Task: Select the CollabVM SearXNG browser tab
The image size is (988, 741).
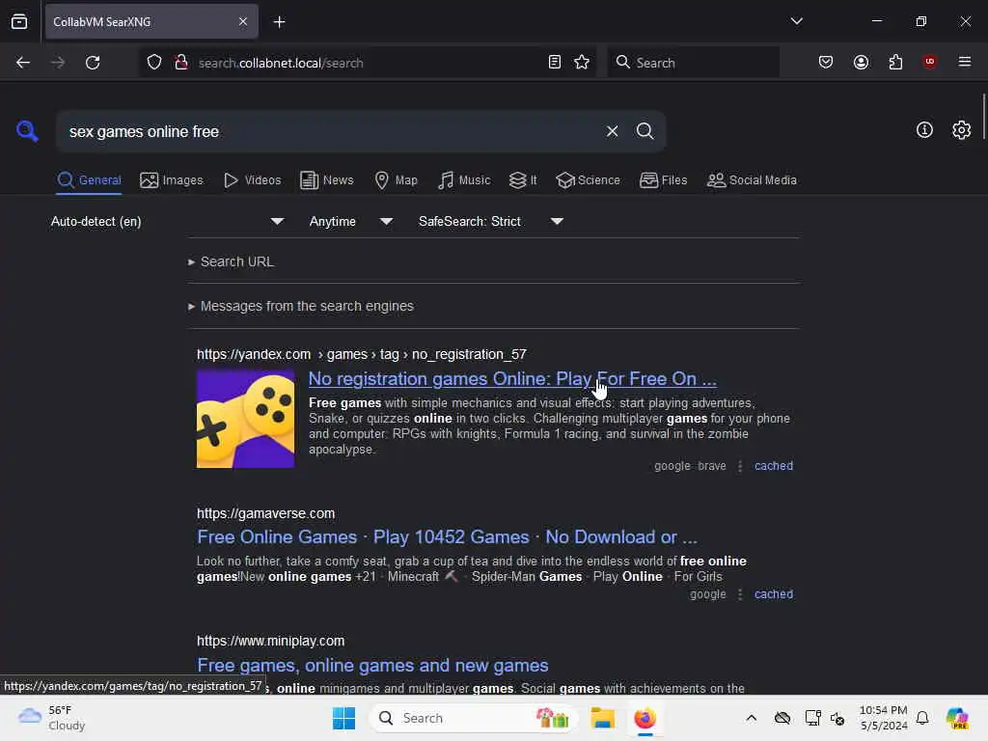Action: (151, 21)
